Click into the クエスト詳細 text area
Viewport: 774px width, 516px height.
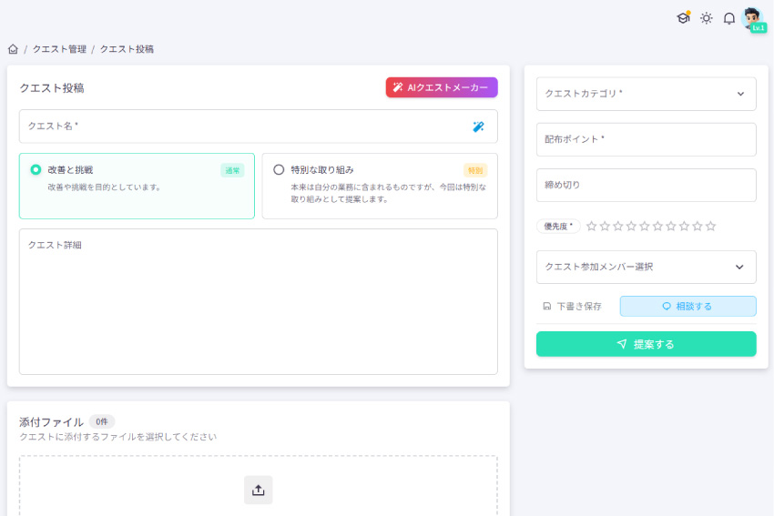pyautogui.click(x=259, y=301)
